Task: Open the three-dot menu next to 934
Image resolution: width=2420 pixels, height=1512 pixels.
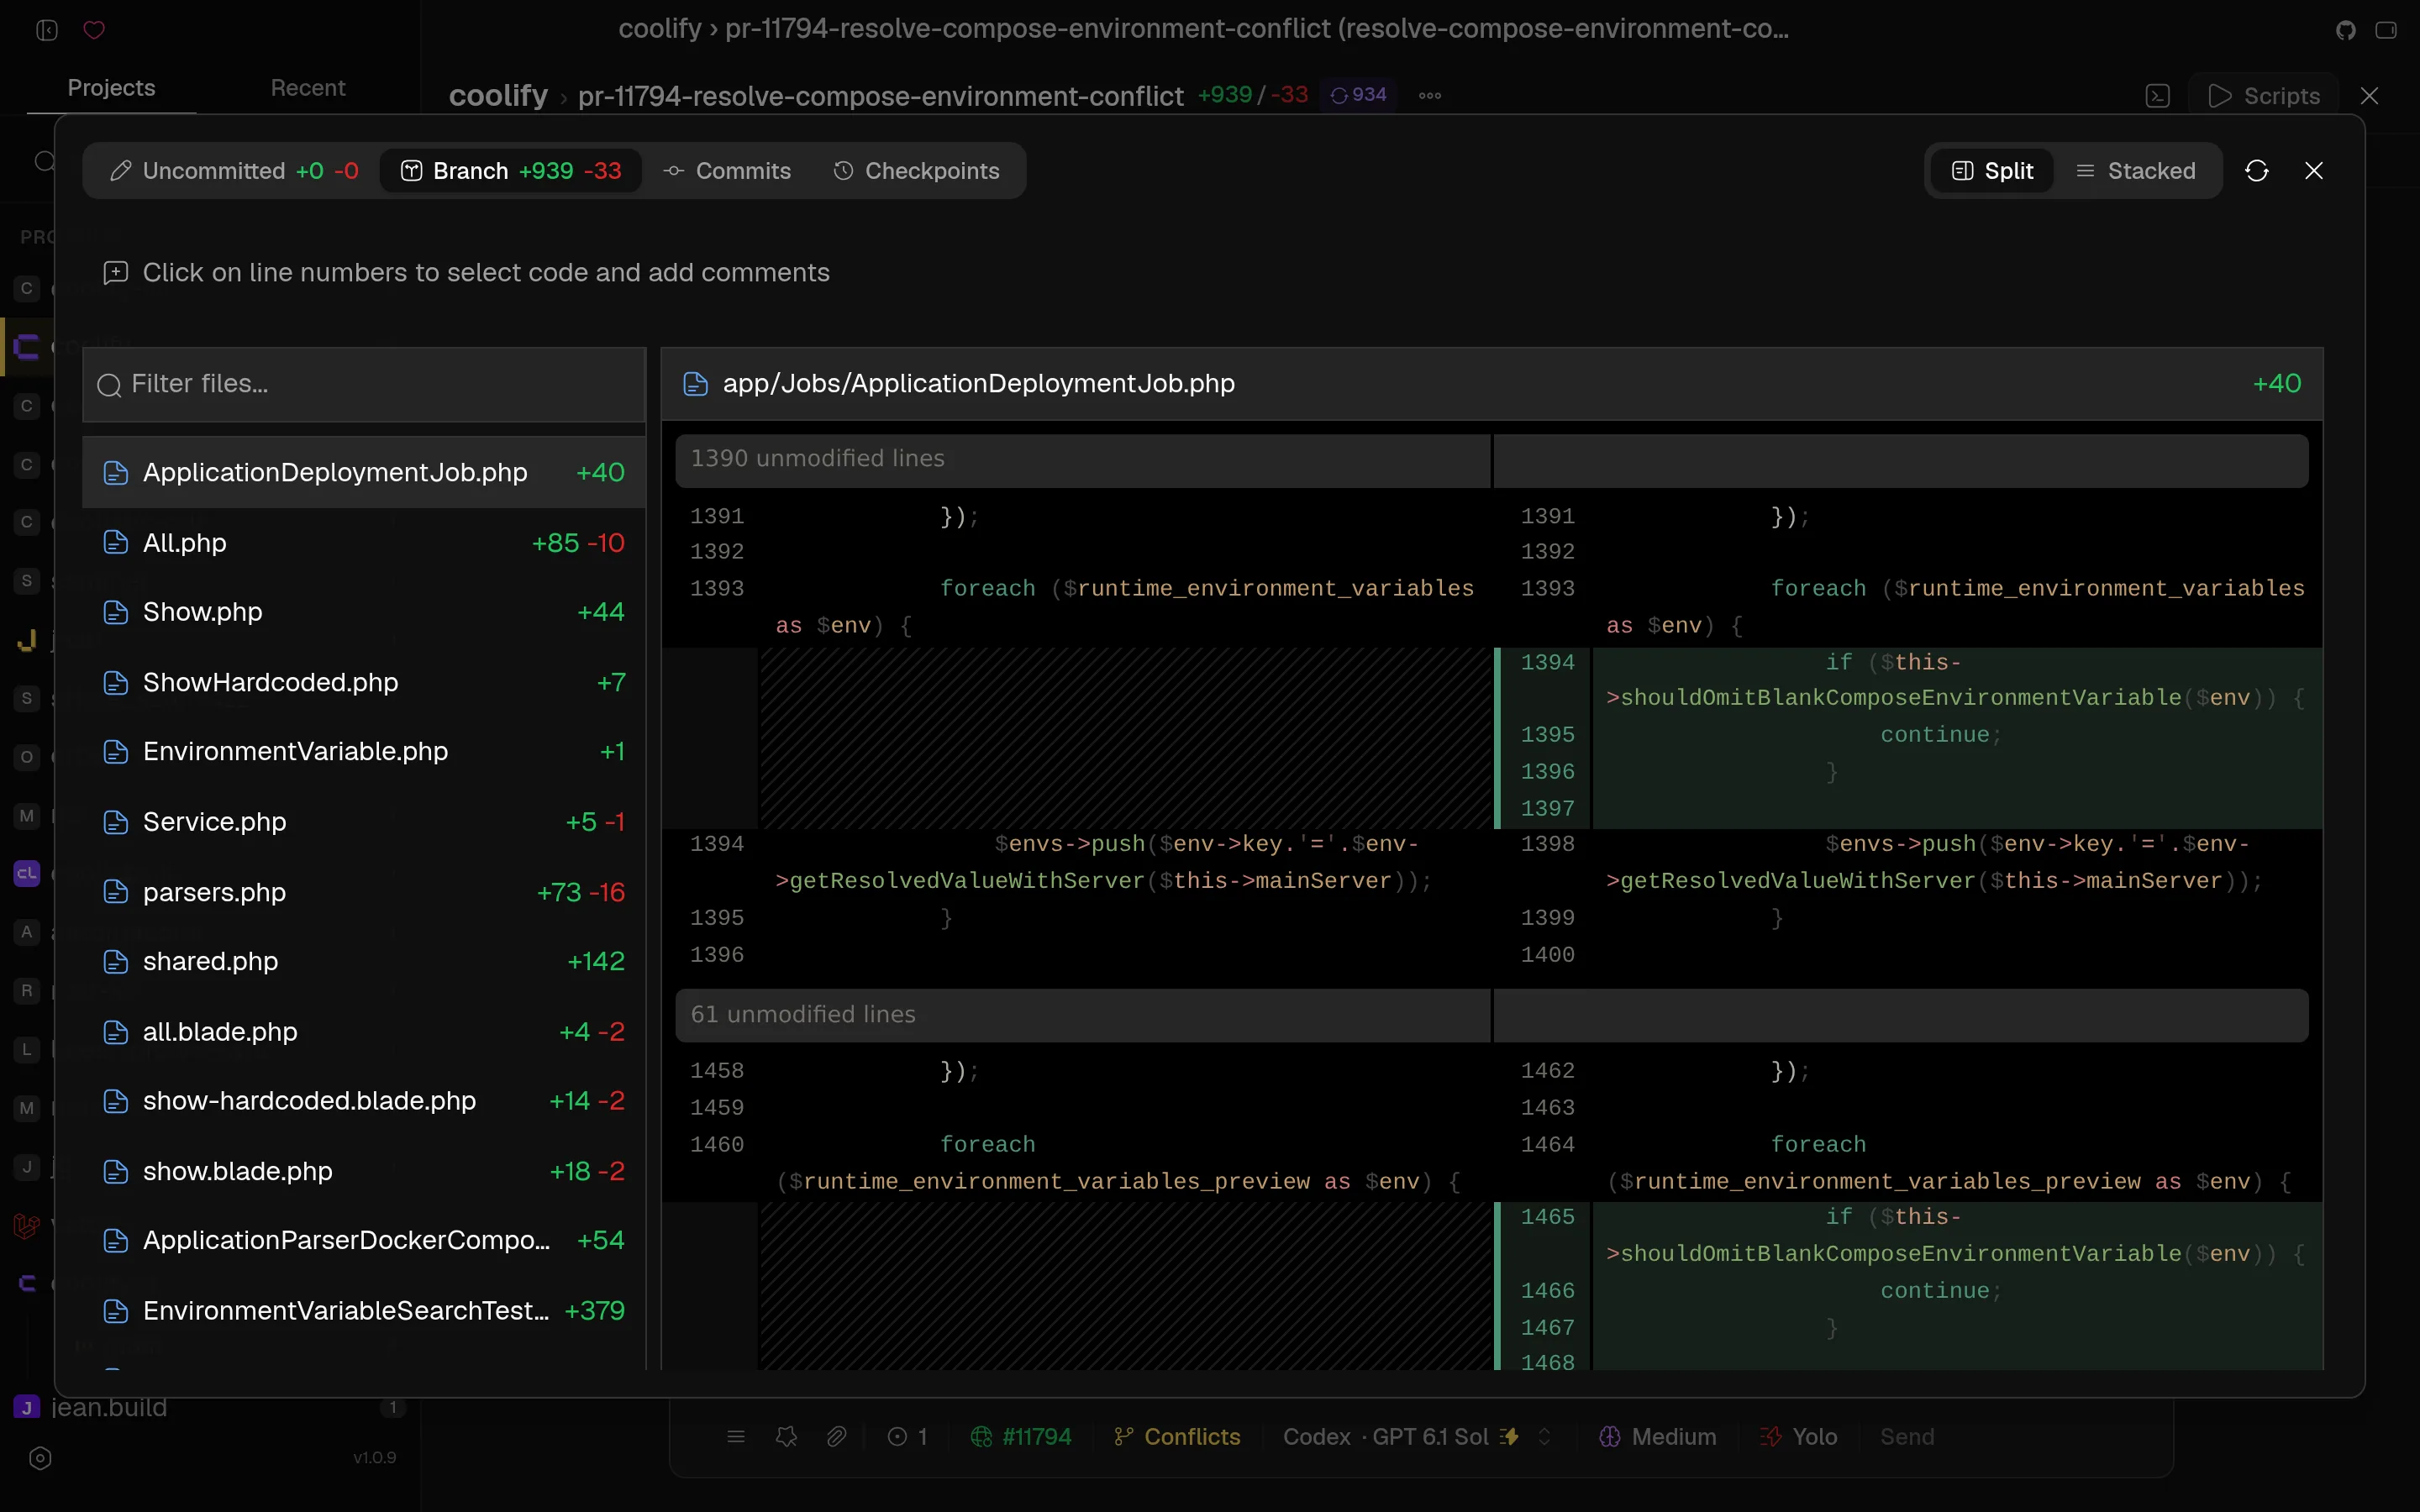Action: point(1430,96)
